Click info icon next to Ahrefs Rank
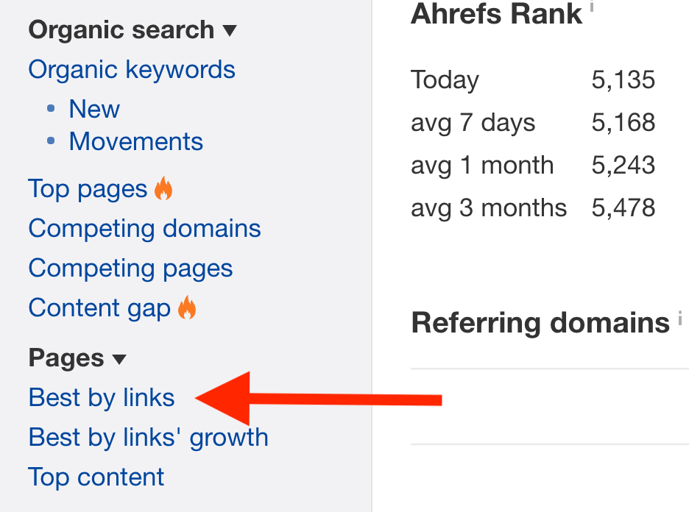Image resolution: width=689 pixels, height=512 pixels. (591, 6)
